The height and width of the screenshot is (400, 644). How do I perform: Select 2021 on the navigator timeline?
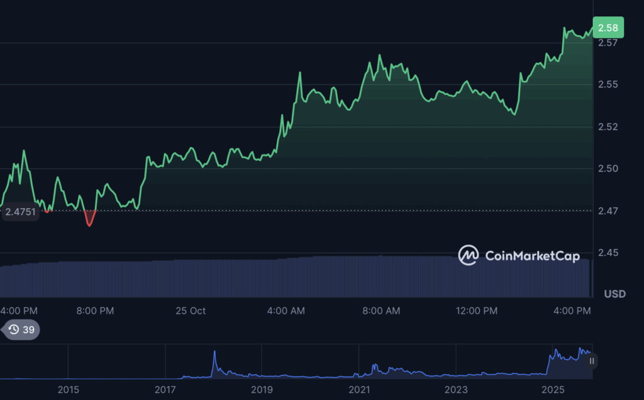[359, 390]
